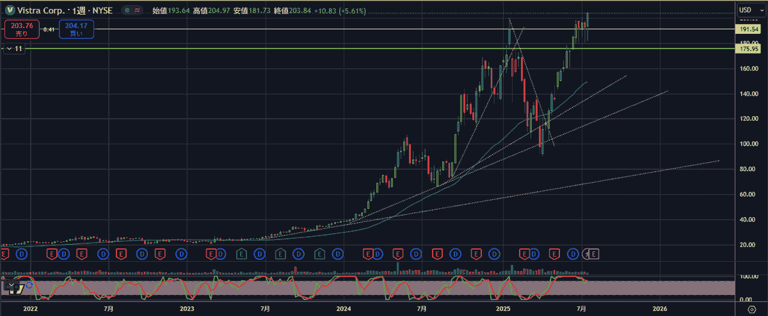Click the 2024 time axis label
The height and width of the screenshot is (316, 768).
tap(344, 308)
